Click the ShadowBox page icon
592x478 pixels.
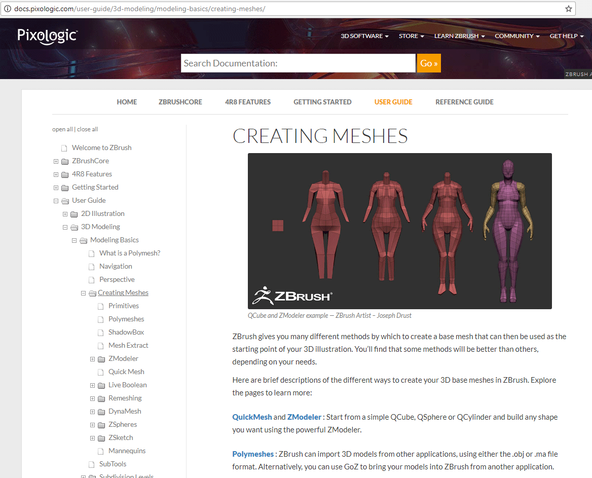coord(100,333)
